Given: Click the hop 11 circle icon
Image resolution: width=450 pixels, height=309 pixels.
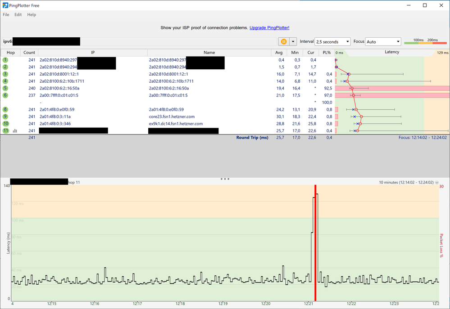Looking at the screenshot, I should click(x=6, y=131).
